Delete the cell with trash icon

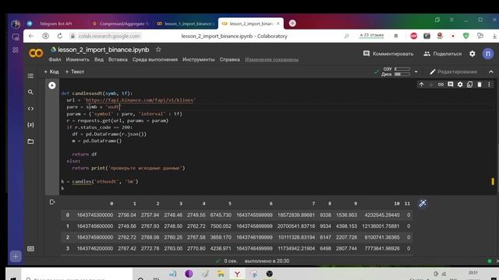(480, 85)
